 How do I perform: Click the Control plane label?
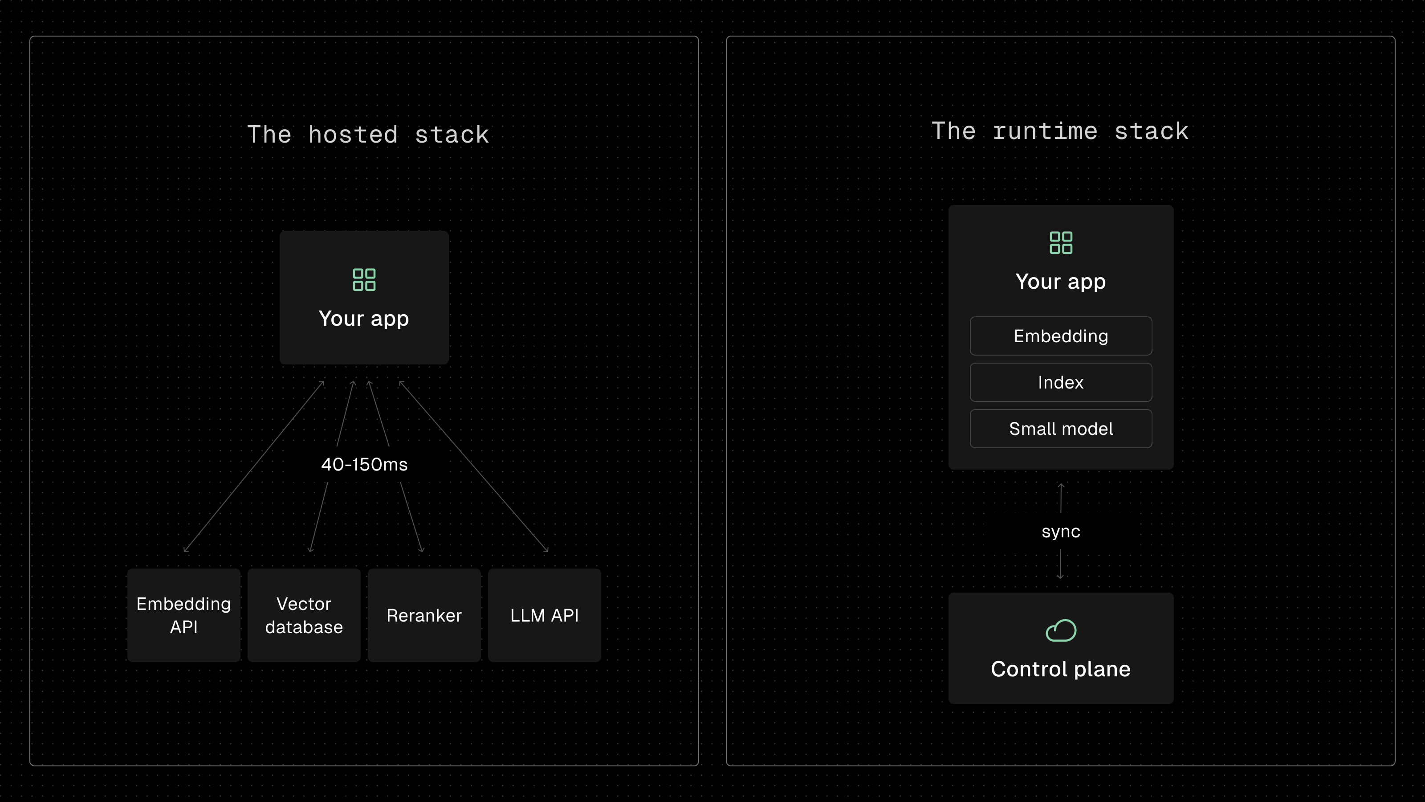click(x=1060, y=669)
